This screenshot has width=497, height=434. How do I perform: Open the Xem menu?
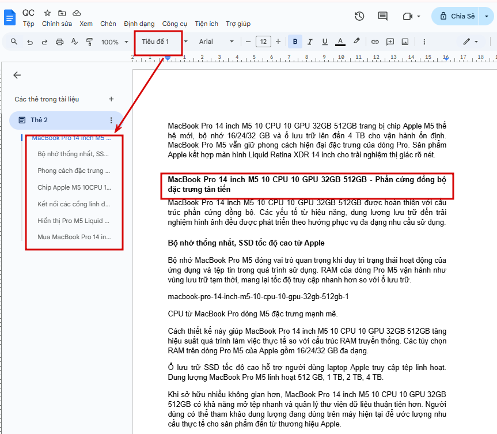click(x=86, y=24)
